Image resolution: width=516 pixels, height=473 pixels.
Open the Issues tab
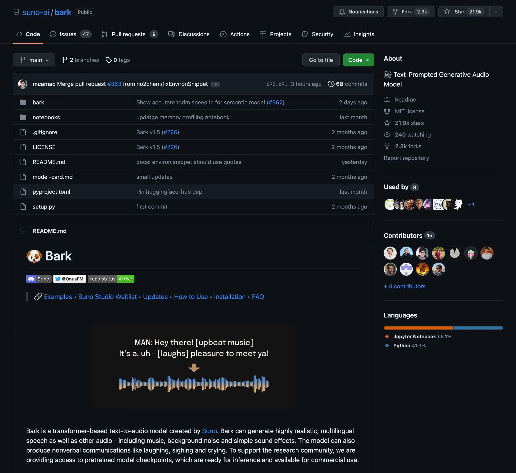click(71, 34)
